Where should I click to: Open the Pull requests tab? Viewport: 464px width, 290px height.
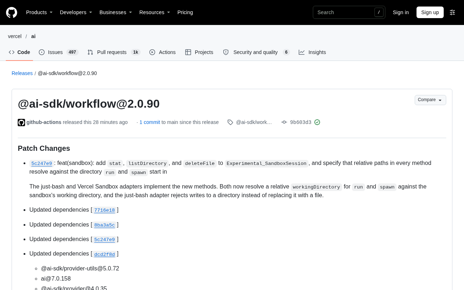pyautogui.click(x=114, y=52)
